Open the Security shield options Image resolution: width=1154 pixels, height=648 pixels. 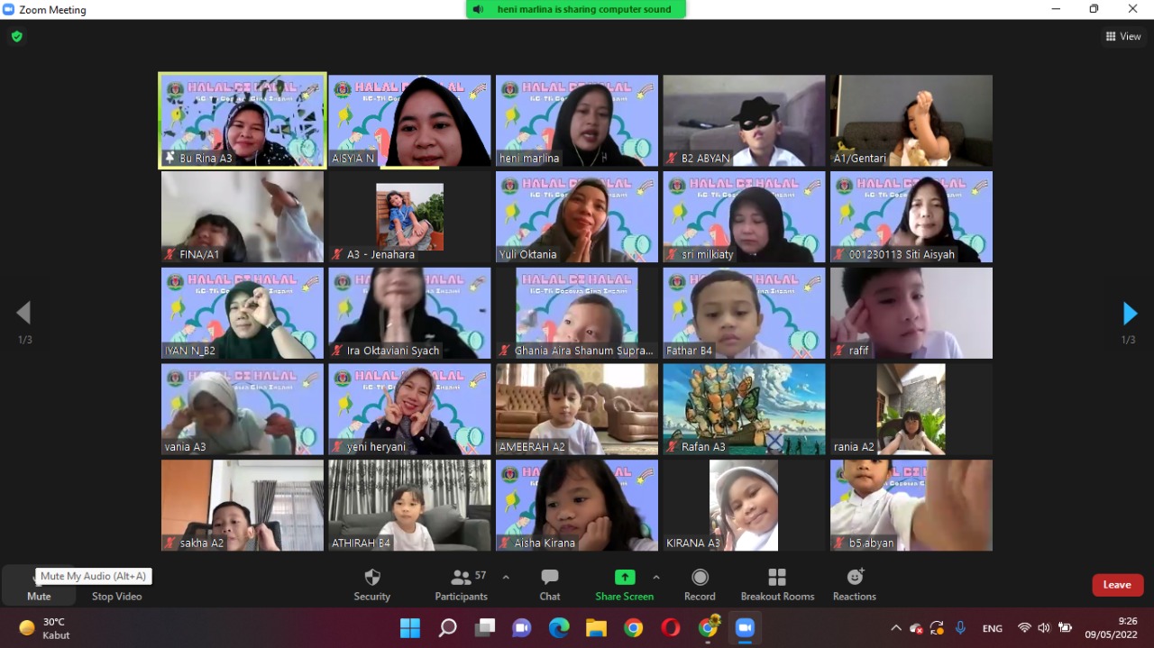371,584
